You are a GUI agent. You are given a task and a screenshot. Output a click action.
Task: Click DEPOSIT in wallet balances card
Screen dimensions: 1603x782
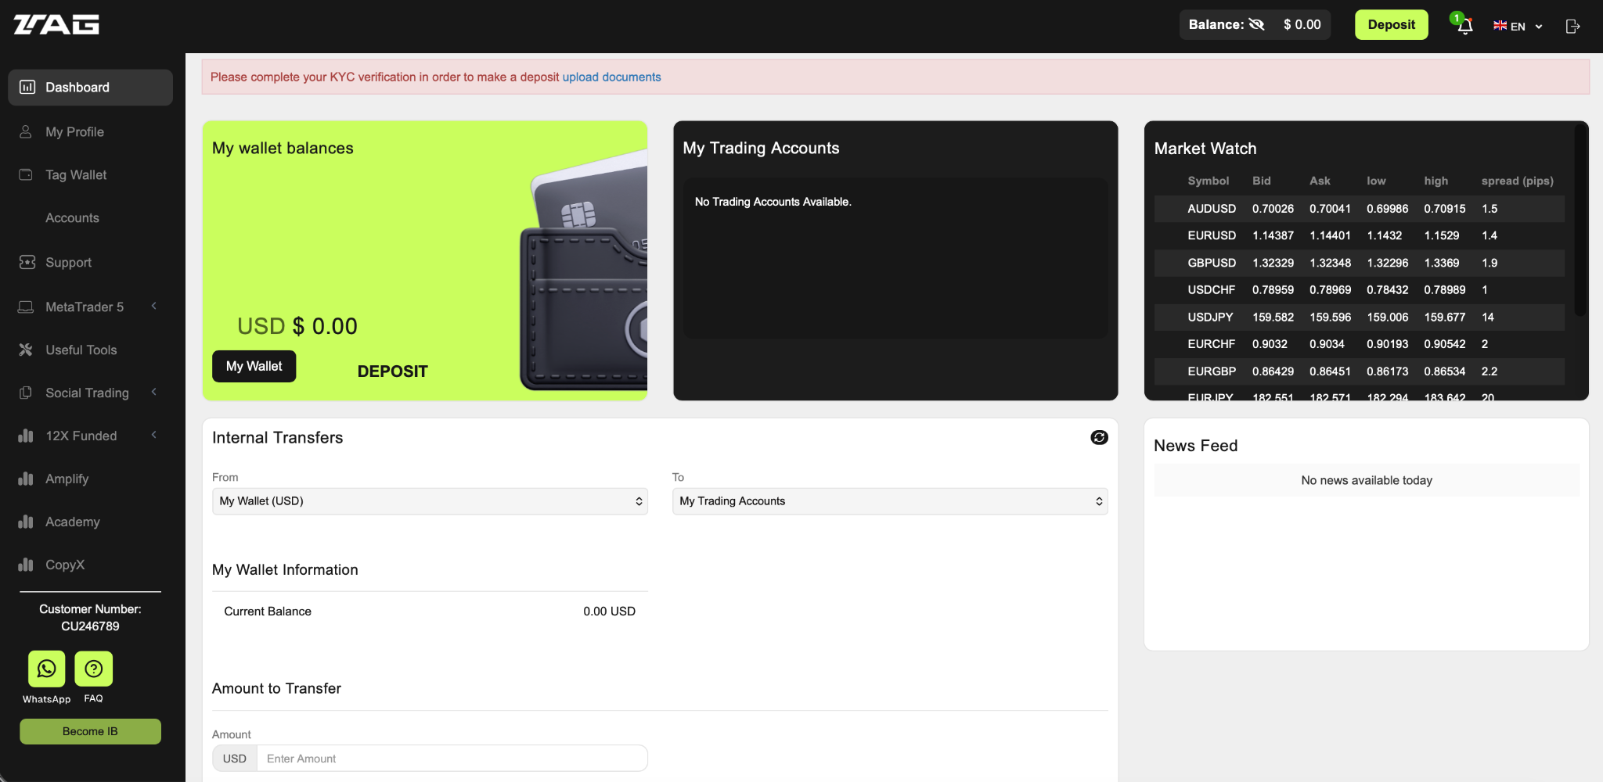[392, 371]
